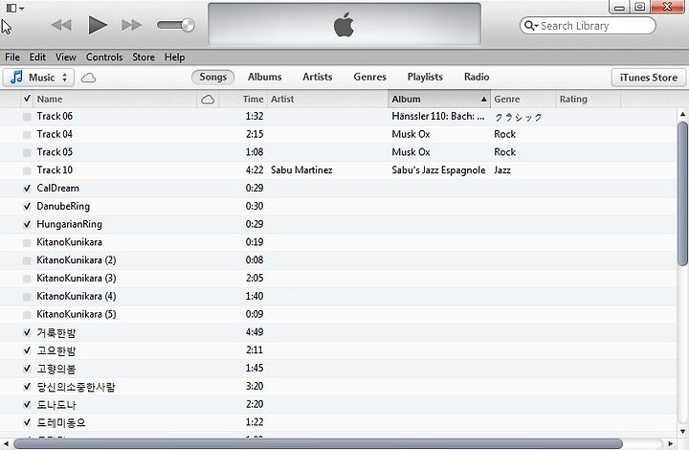Click the horizontal scrollbar right arrow

point(670,443)
